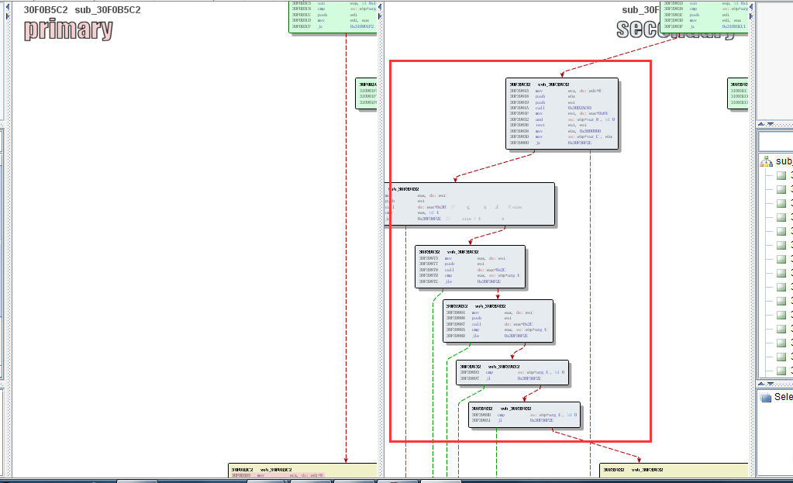Screen dimensions: 793x483
Task: Select the last visible basic block icon in tree
Action: [781, 371]
